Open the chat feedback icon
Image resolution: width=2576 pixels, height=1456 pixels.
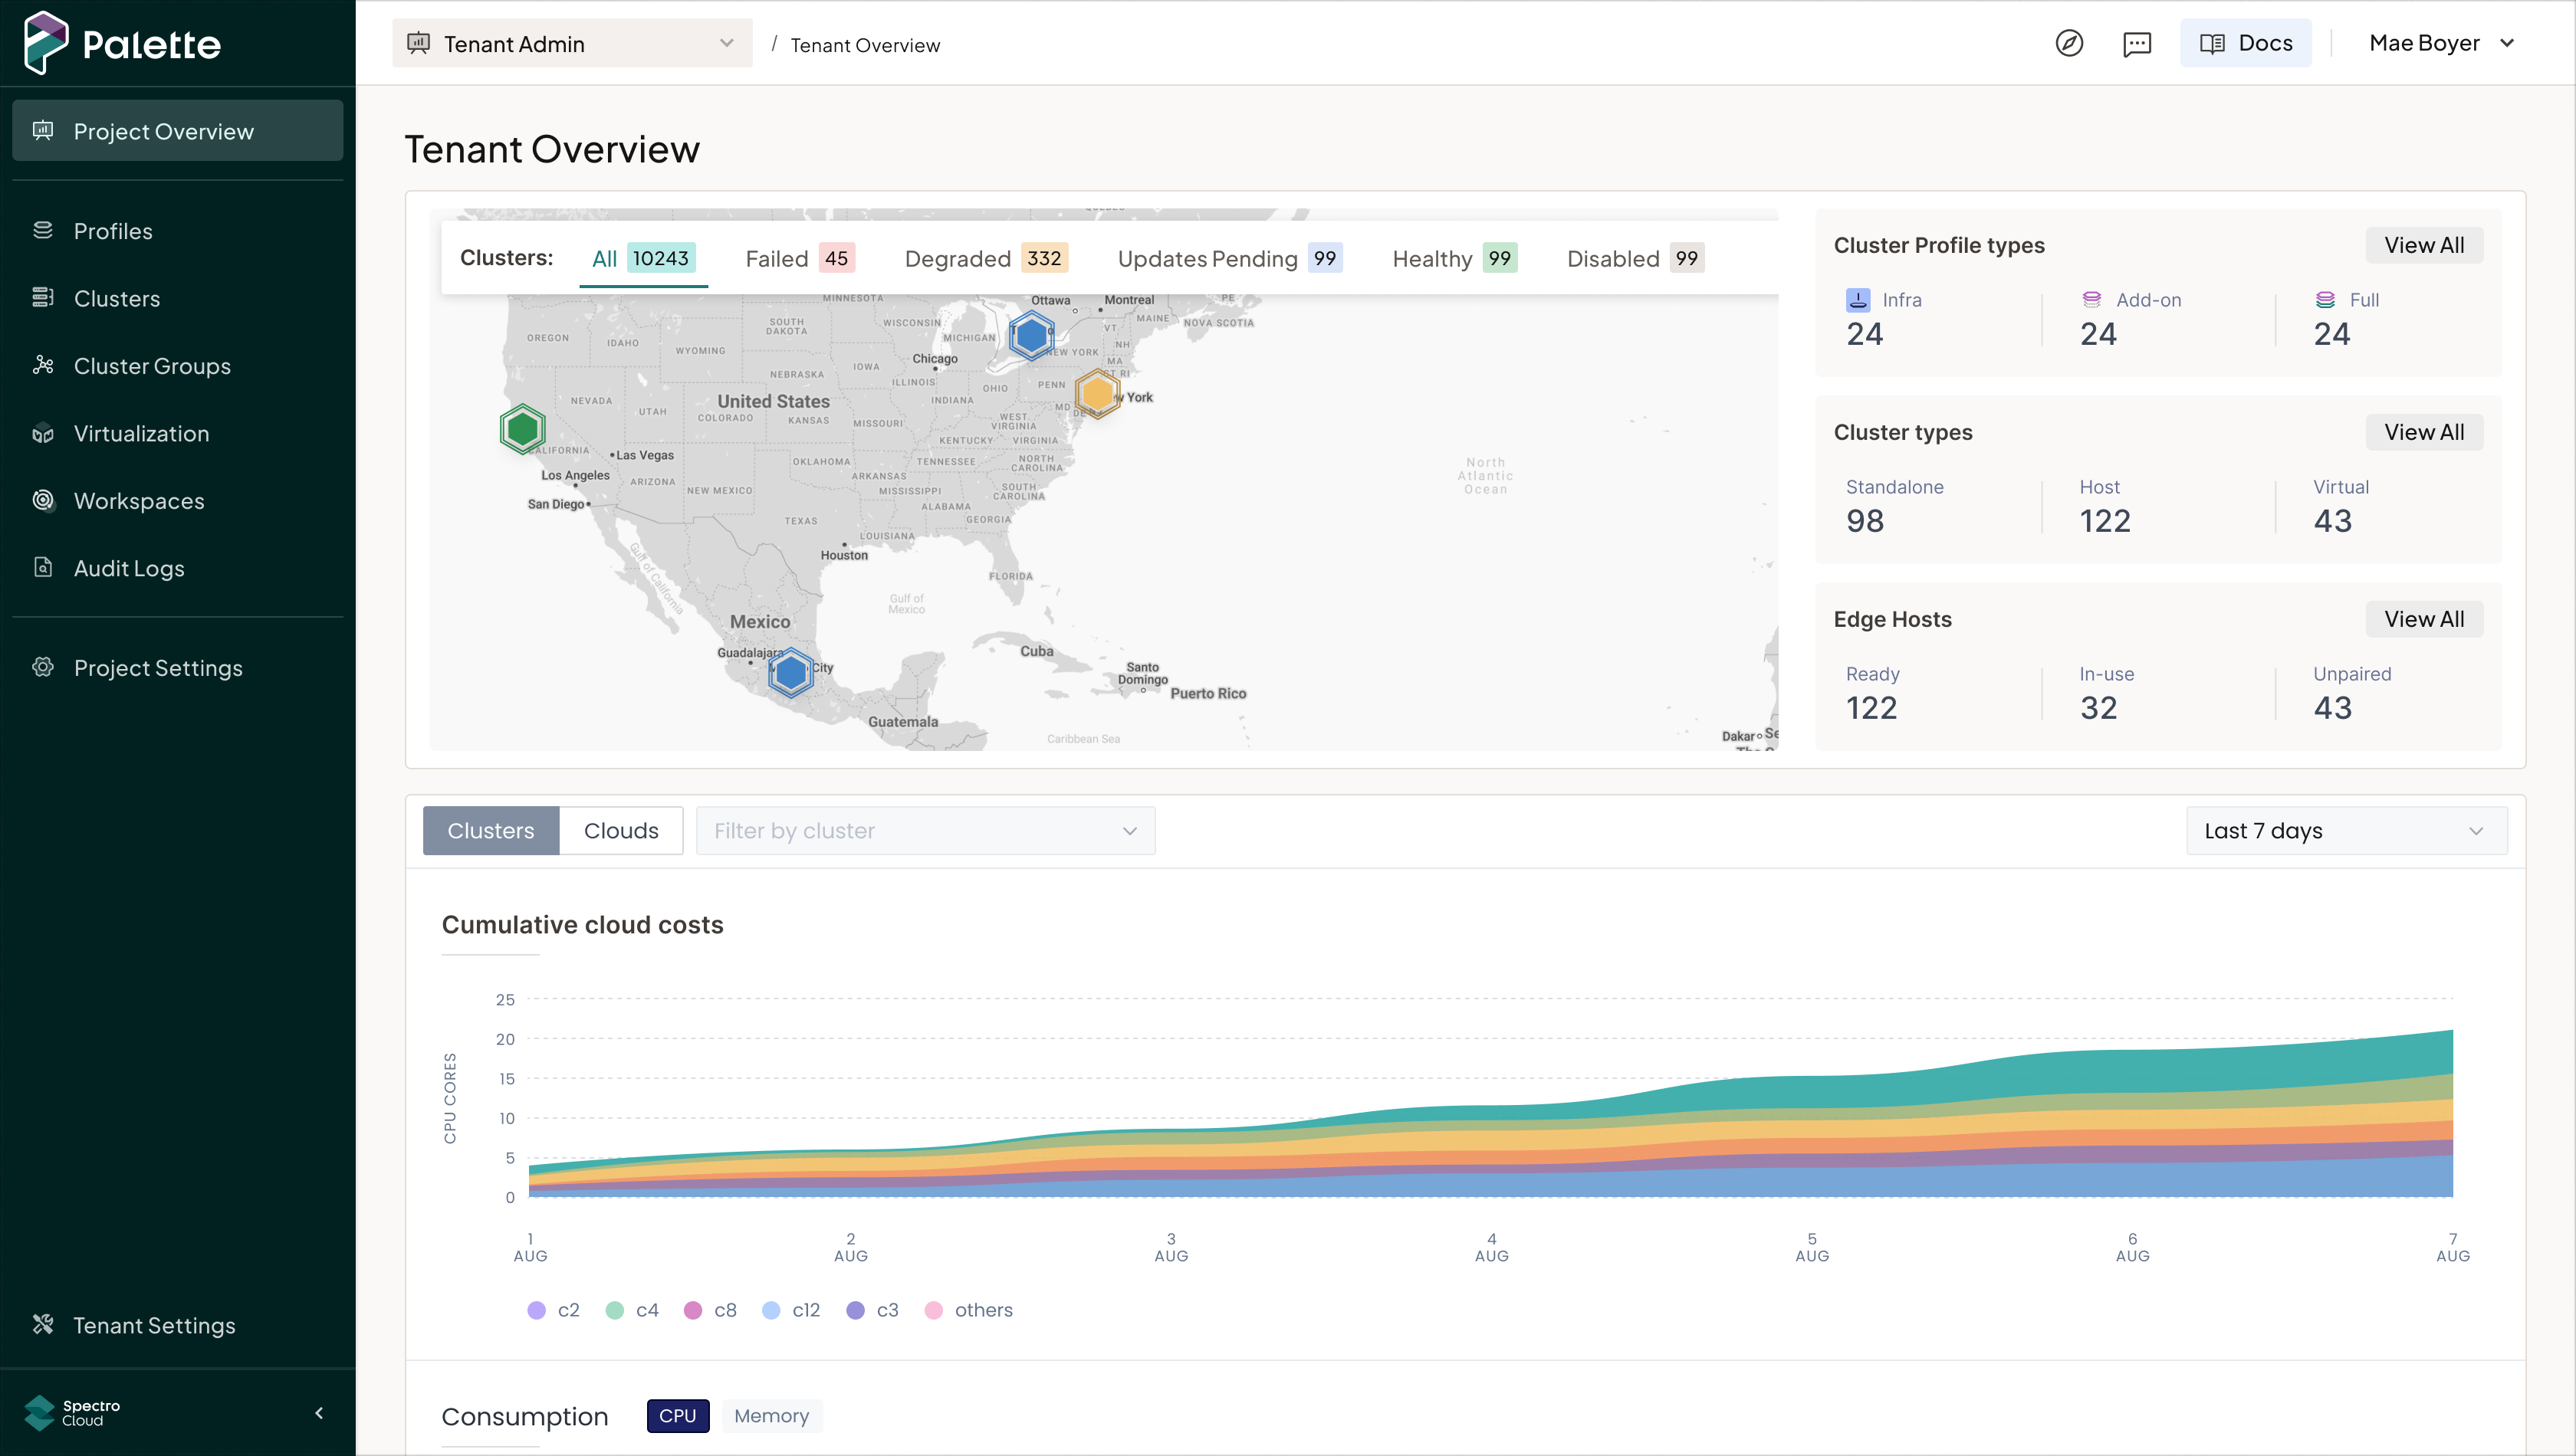[x=2137, y=43]
